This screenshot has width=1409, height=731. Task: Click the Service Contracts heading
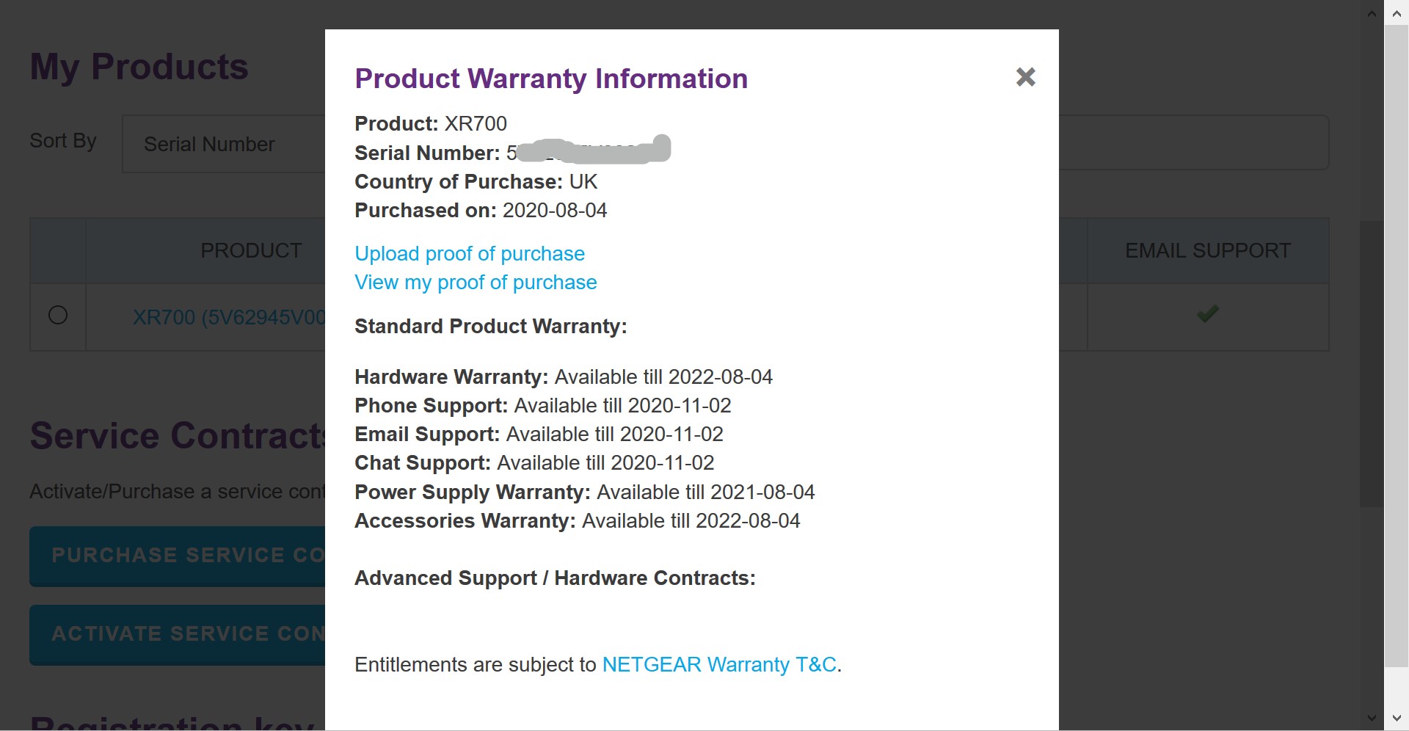[x=178, y=436]
